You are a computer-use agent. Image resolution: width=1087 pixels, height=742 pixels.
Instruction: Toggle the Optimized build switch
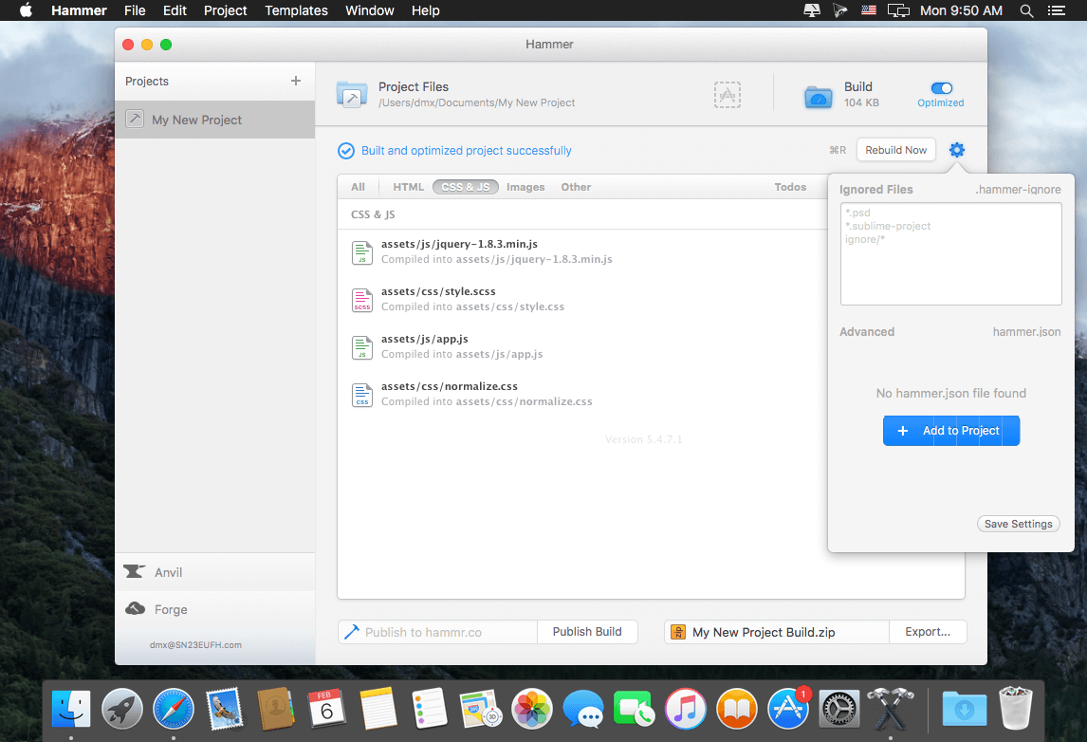[x=942, y=88]
